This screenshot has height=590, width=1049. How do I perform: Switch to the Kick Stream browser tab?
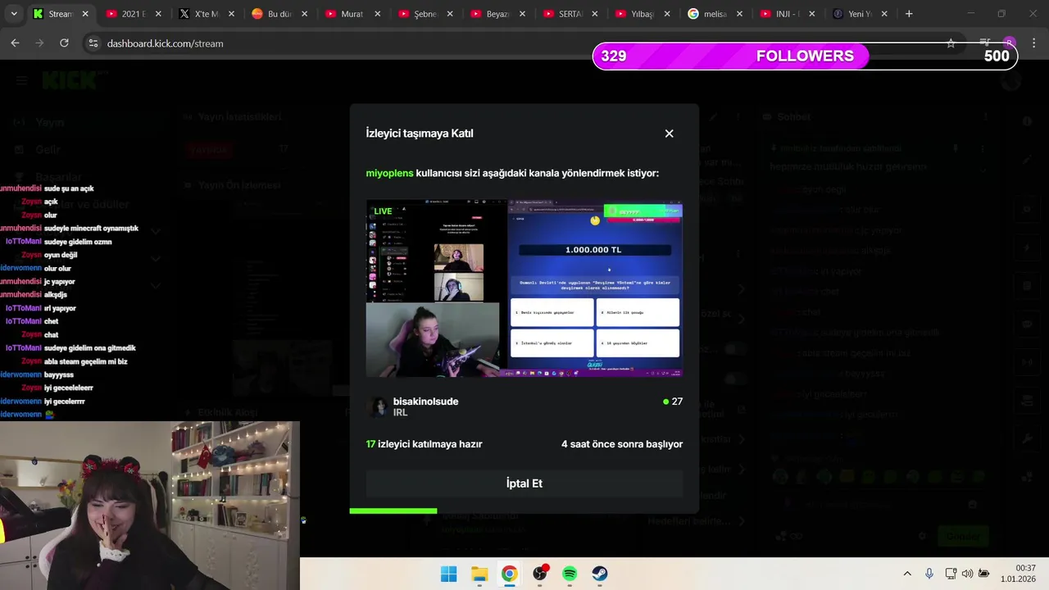pyautogui.click(x=61, y=14)
